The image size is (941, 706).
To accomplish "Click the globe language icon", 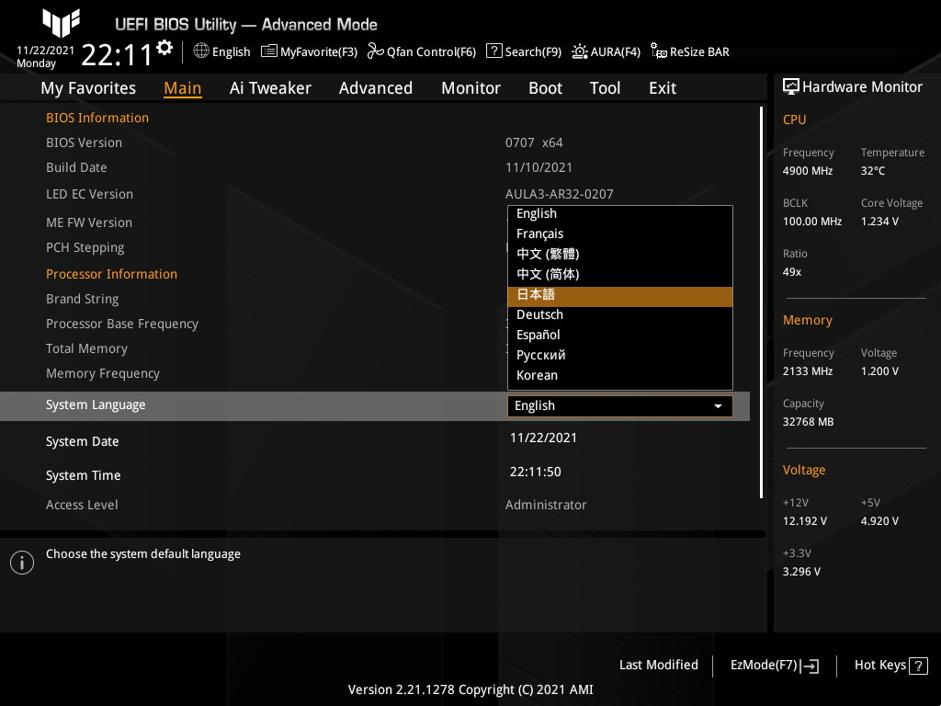I will pyautogui.click(x=201, y=51).
